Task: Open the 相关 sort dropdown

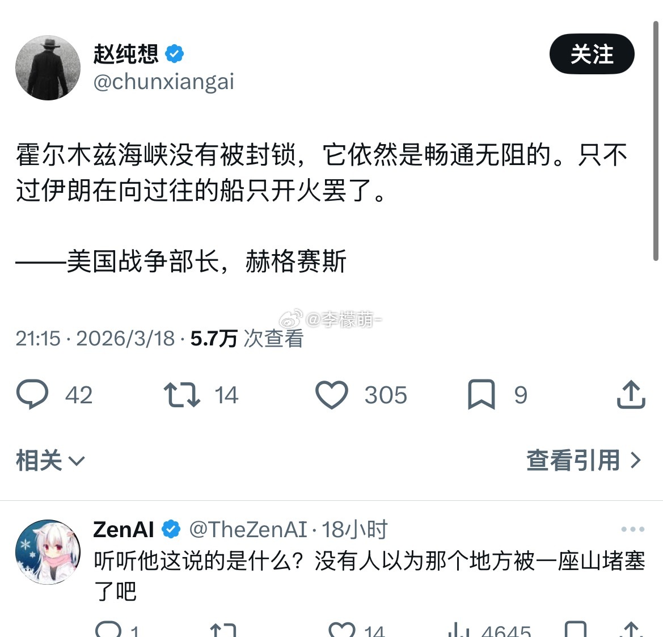Action: click(x=51, y=460)
